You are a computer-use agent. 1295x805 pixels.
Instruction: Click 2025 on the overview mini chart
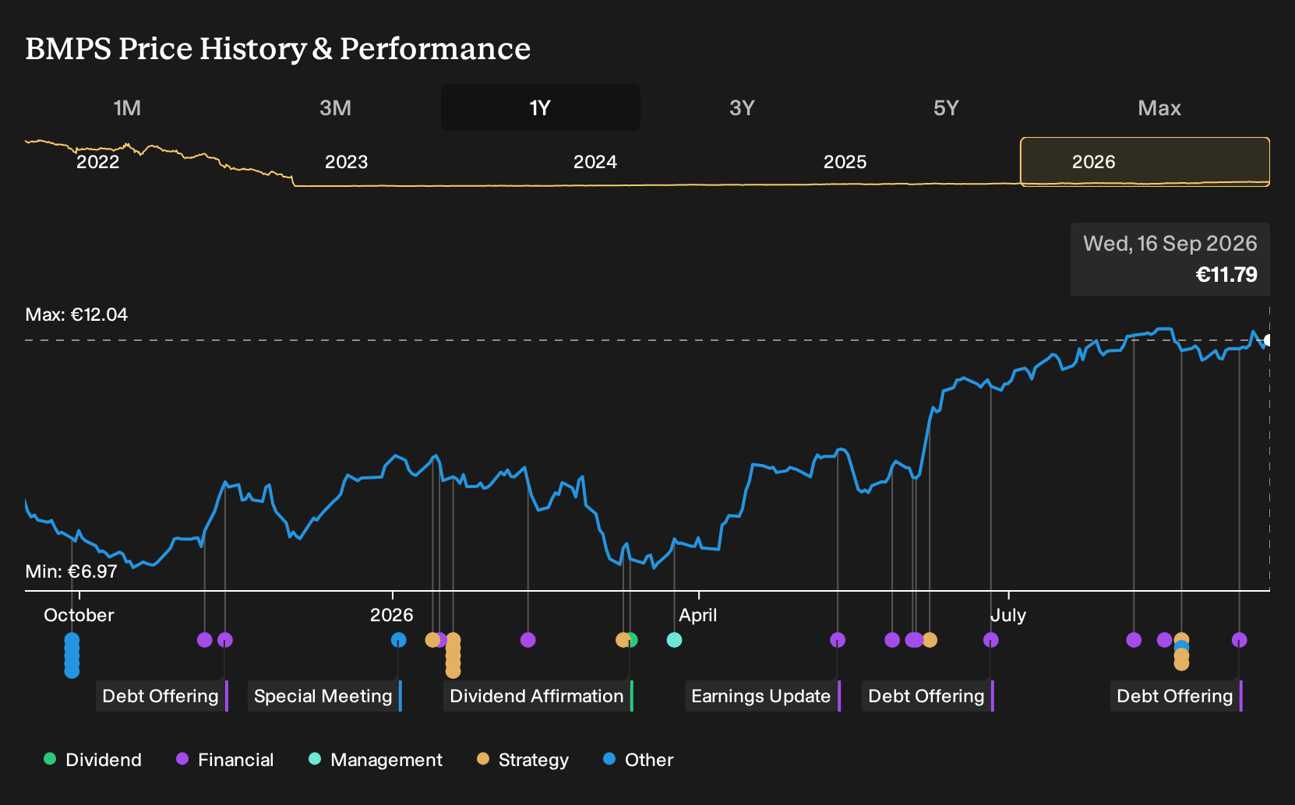[845, 162]
